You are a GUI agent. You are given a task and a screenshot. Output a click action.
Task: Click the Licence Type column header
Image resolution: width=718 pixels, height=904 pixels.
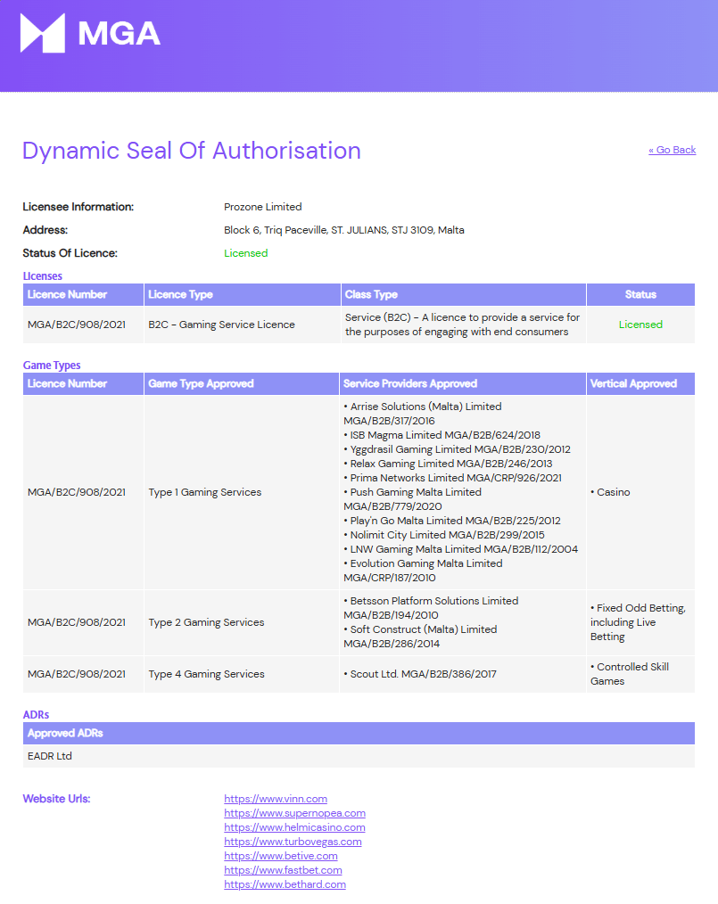243,294
